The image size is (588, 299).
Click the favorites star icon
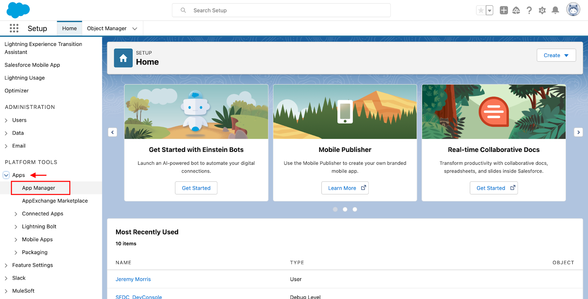tap(481, 10)
